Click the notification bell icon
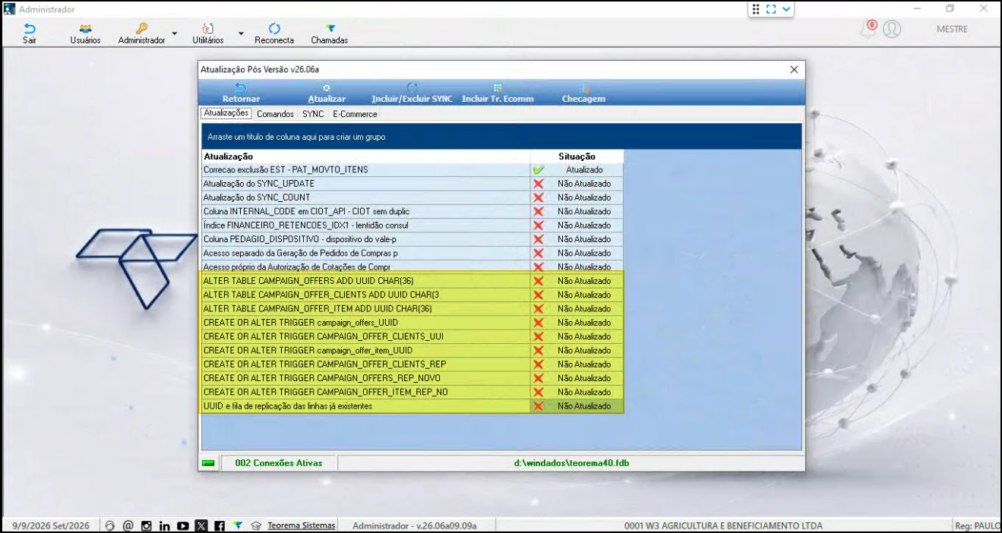The image size is (1002, 533). [x=868, y=29]
